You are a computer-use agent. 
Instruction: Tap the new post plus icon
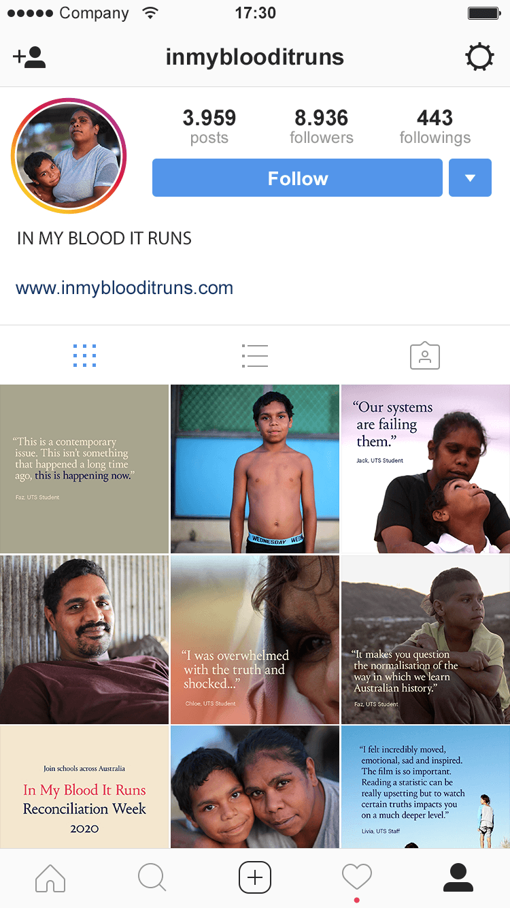pos(255,877)
